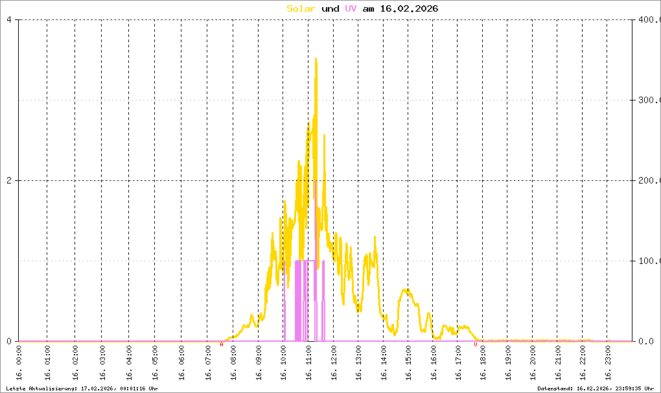Image resolution: width=661 pixels, height=393 pixels.
Task: Click the highest yellow solar peak
Action: 316,60
